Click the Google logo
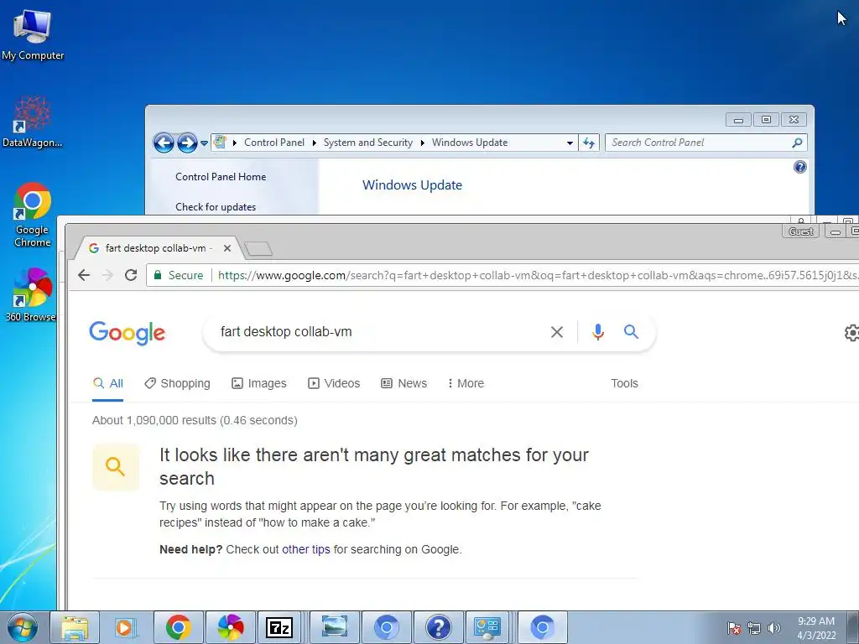This screenshot has width=859, height=644. point(128,333)
